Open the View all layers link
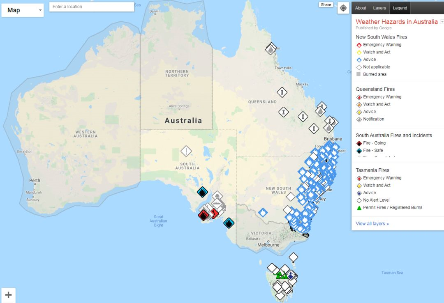 (x=372, y=223)
